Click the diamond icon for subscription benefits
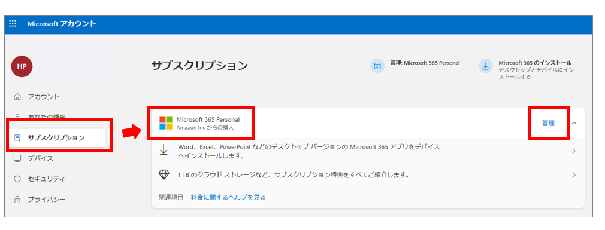Screen dimensions: 605x230 coord(164,175)
